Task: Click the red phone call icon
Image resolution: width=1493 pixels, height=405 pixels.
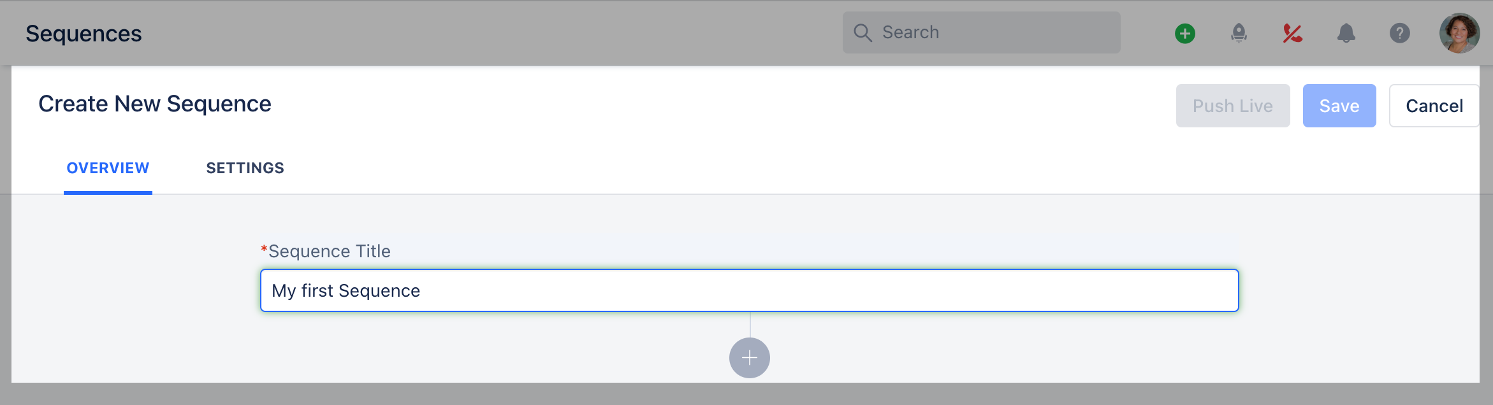Action: pos(1292,33)
